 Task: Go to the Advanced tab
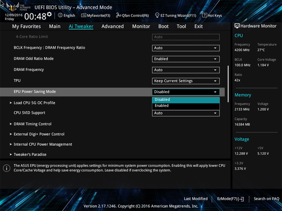(112, 27)
